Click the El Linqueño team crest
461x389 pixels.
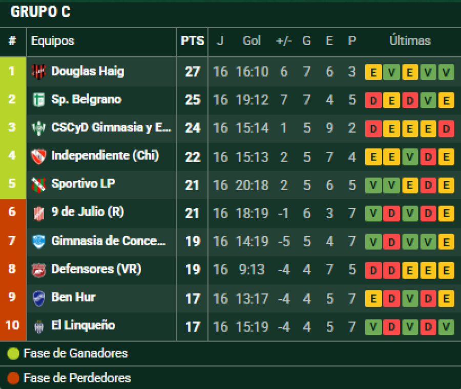pyautogui.click(x=38, y=326)
